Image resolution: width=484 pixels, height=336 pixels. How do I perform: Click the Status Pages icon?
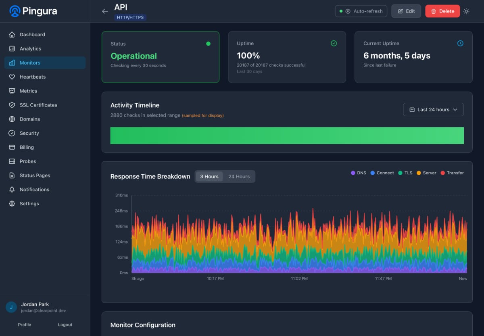coord(12,175)
